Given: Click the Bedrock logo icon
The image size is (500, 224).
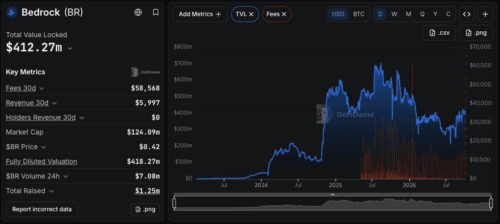Looking at the screenshot, I should pyautogui.click(x=12, y=12).
